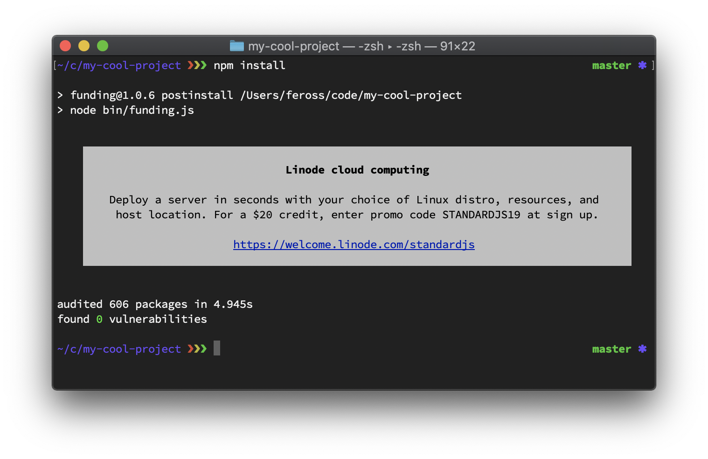Click the purple asterisk beside the bottom master label
The height and width of the screenshot is (459, 708).
pyautogui.click(x=642, y=349)
